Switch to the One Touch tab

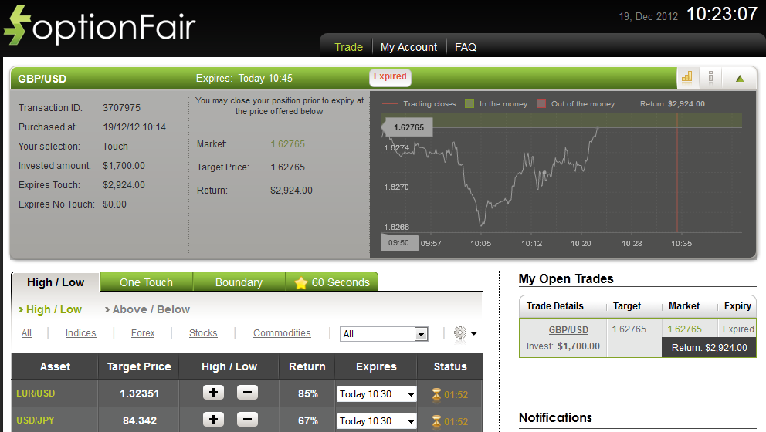click(x=146, y=282)
